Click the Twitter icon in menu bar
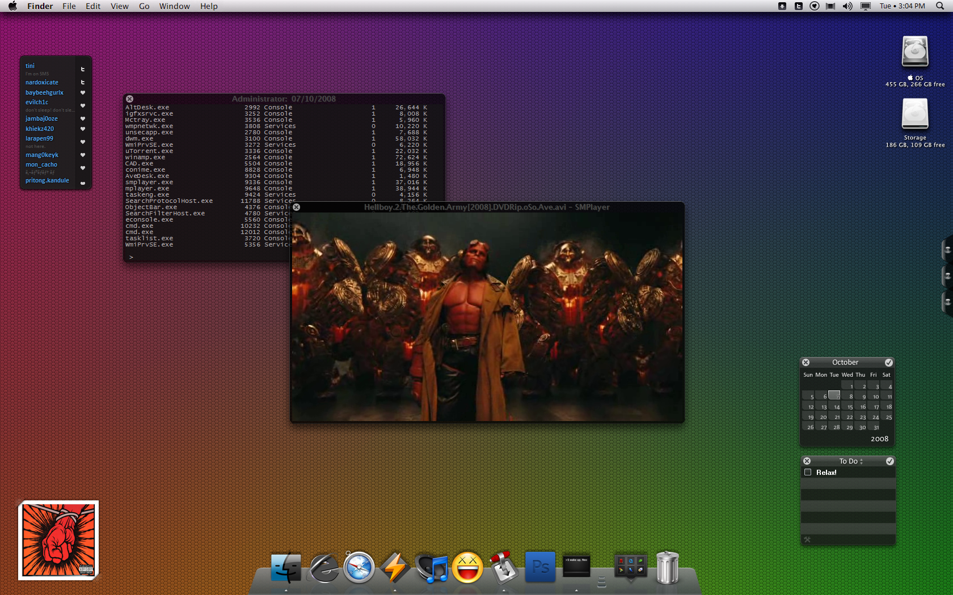Viewport: 953px width, 595px height. click(x=798, y=6)
